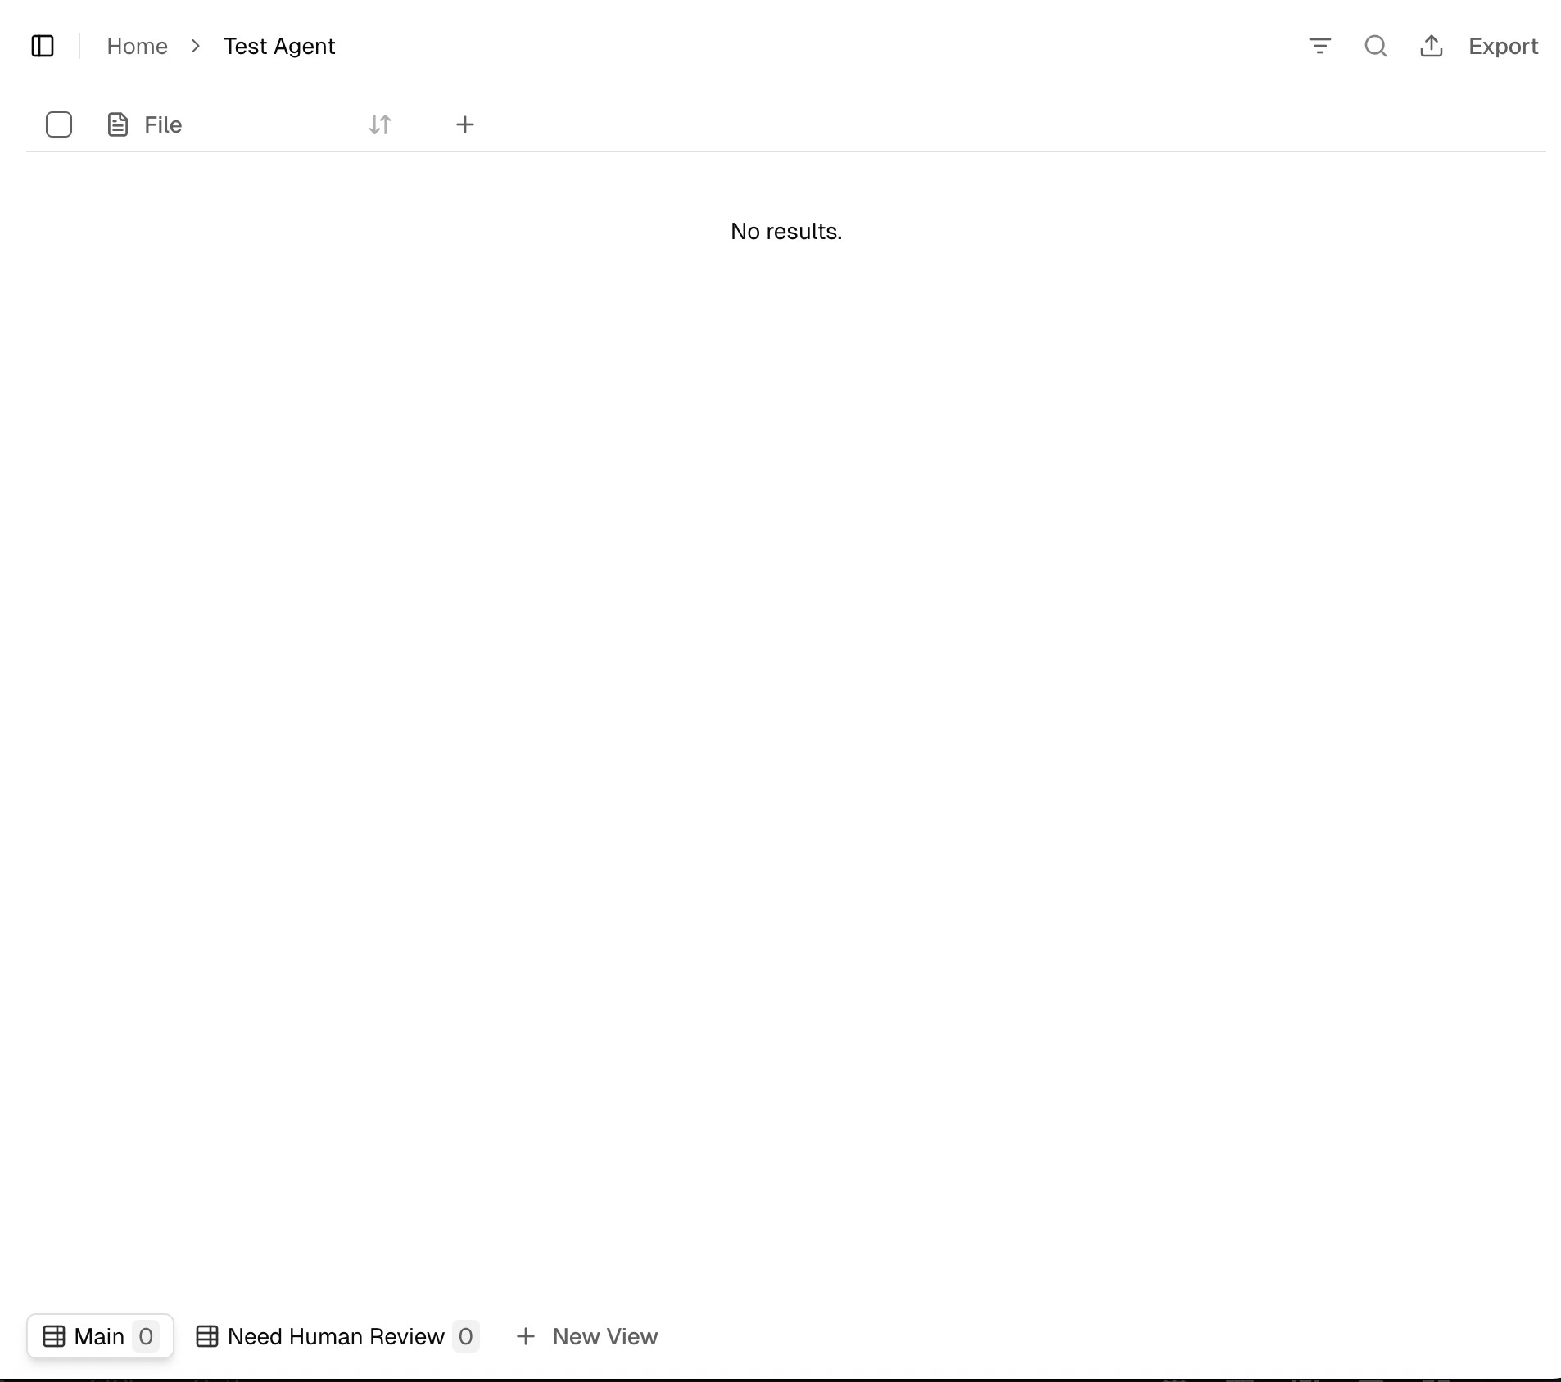The width and height of the screenshot is (1561, 1382).
Task: Switch to the Main view tab
Action: pyautogui.click(x=99, y=1336)
